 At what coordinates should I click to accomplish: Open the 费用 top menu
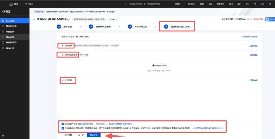coord(239,4)
